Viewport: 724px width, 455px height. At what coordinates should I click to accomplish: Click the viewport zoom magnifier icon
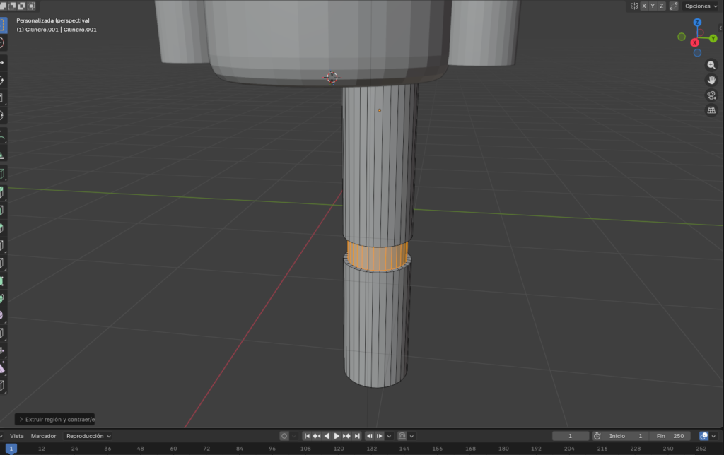click(711, 65)
